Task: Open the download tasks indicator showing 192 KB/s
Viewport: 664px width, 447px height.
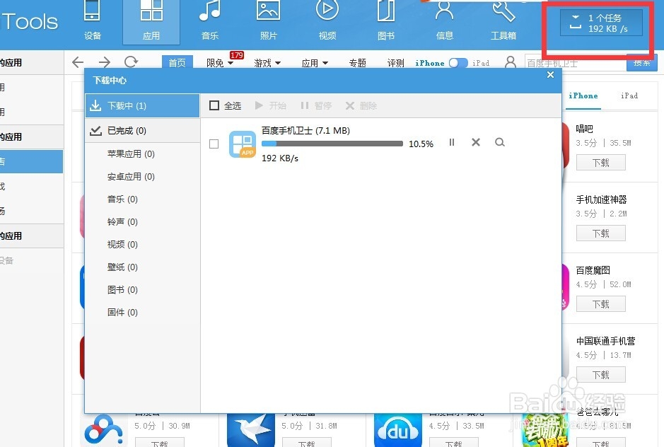Action: [x=601, y=23]
